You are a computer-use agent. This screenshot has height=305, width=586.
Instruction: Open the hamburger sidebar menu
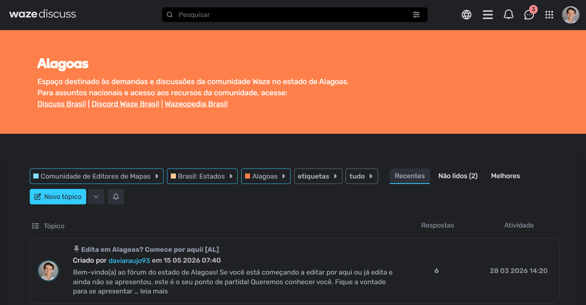[x=488, y=15]
